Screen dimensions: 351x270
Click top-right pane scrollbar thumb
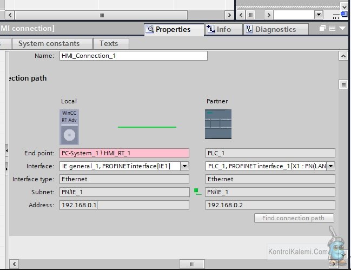[x=251, y=15]
